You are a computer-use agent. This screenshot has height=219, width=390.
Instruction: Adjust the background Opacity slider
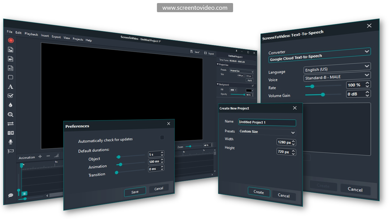click(x=238, y=94)
